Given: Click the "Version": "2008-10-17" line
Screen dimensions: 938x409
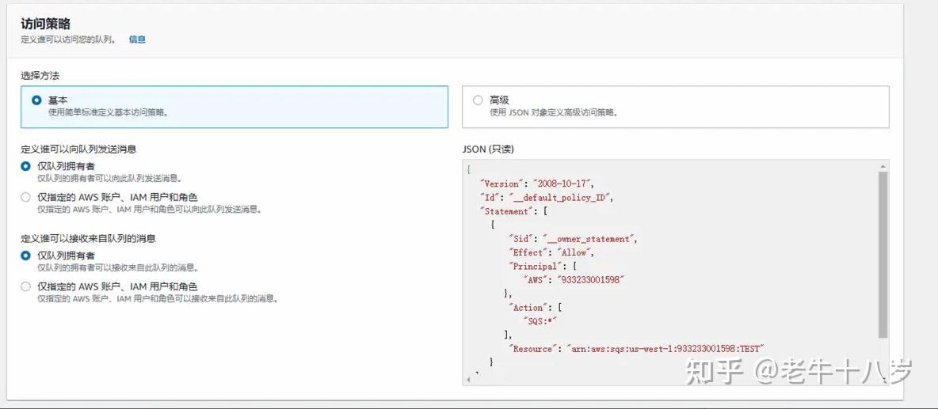Looking at the screenshot, I should [x=537, y=184].
